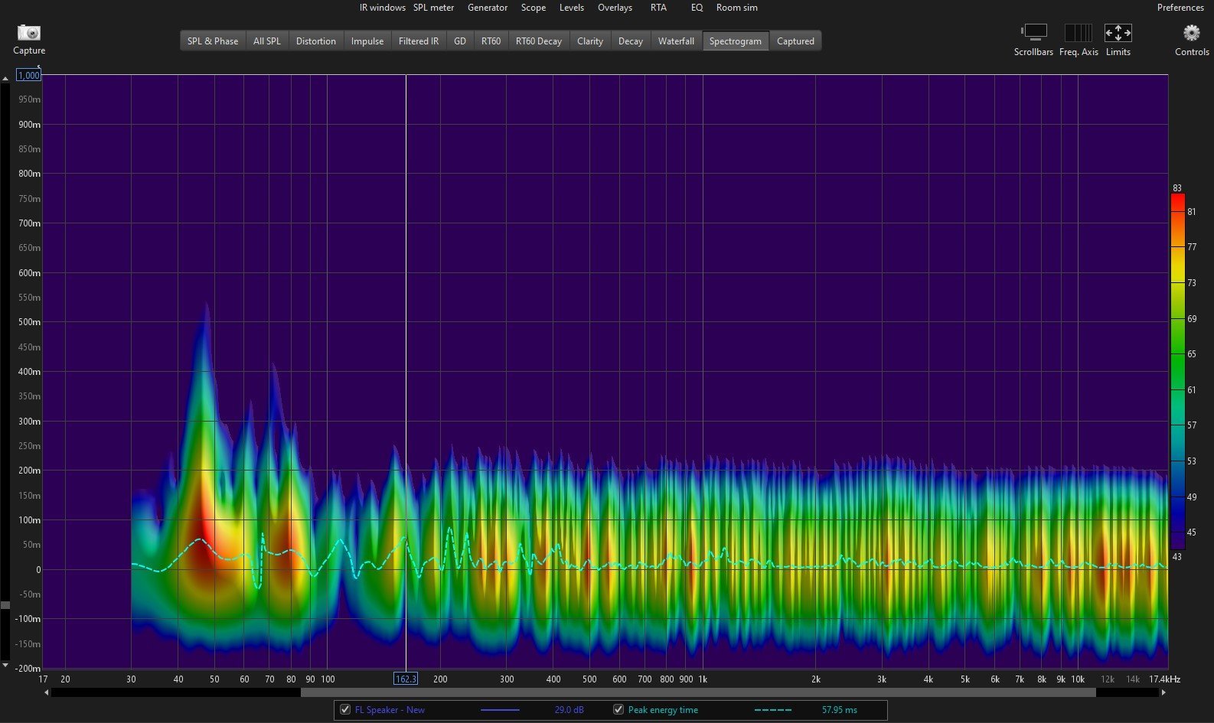Switch to the SPL & Phase tab
The height and width of the screenshot is (723, 1214).
(213, 41)
